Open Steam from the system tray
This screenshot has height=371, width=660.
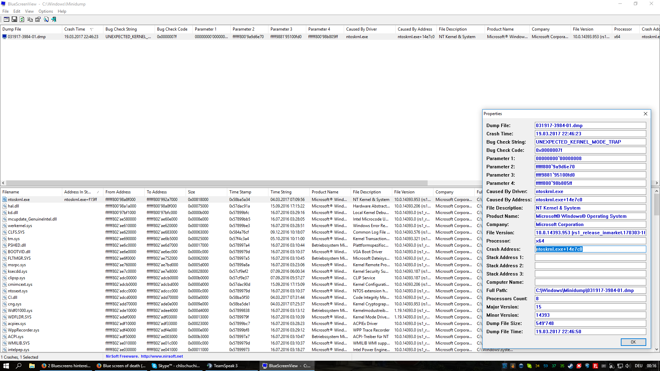point(570,366)
